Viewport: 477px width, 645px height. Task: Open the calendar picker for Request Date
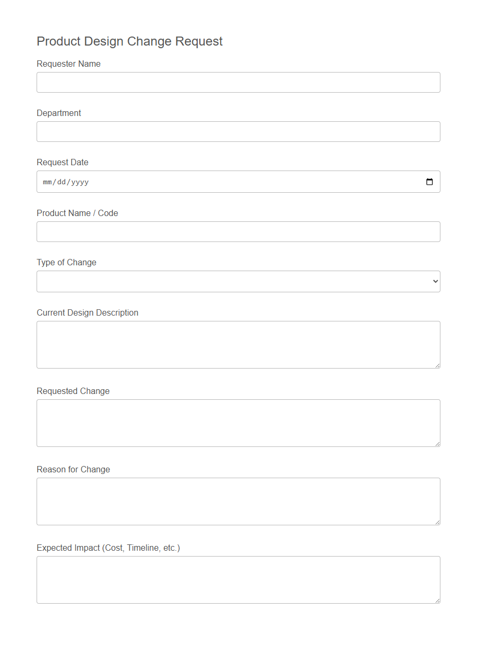click(x=429, y=182)
